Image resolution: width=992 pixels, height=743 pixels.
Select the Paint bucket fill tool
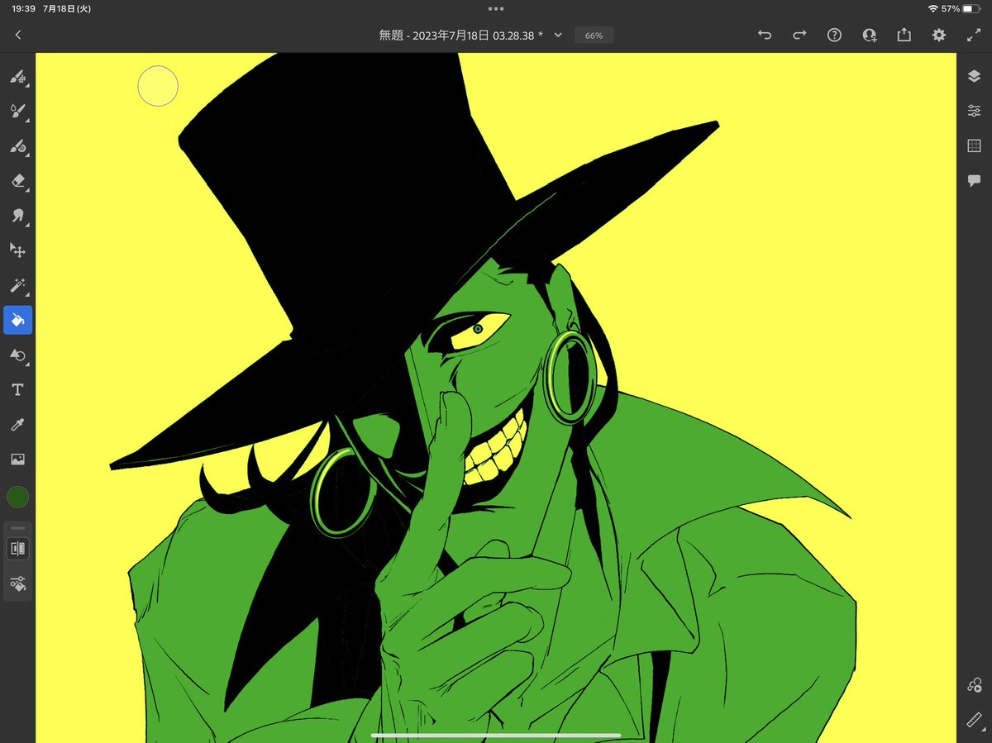(x=17, y=320)
